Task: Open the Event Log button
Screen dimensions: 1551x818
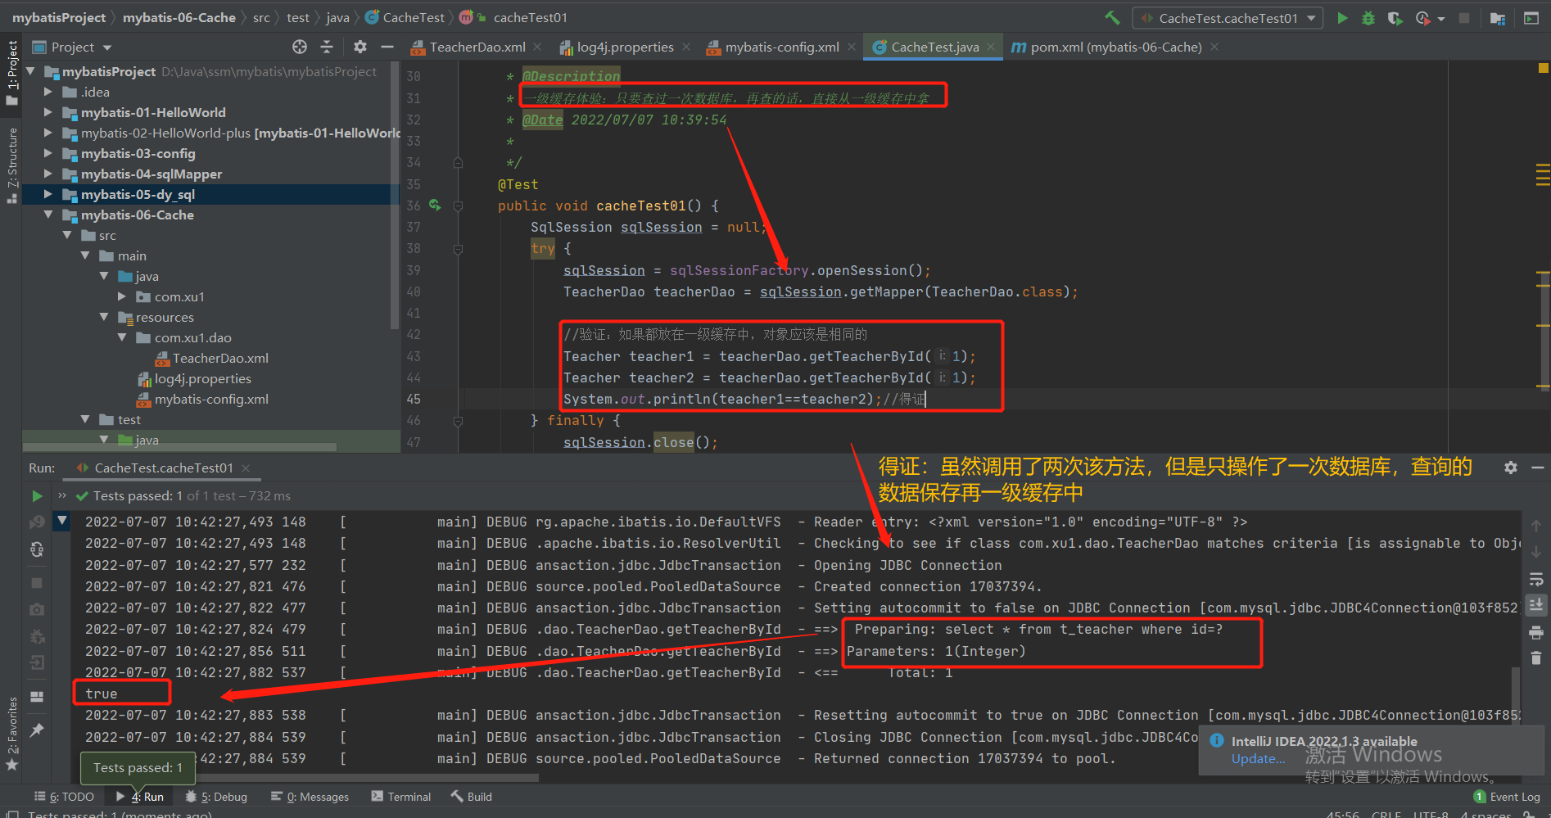Action: pos(1507,797)
